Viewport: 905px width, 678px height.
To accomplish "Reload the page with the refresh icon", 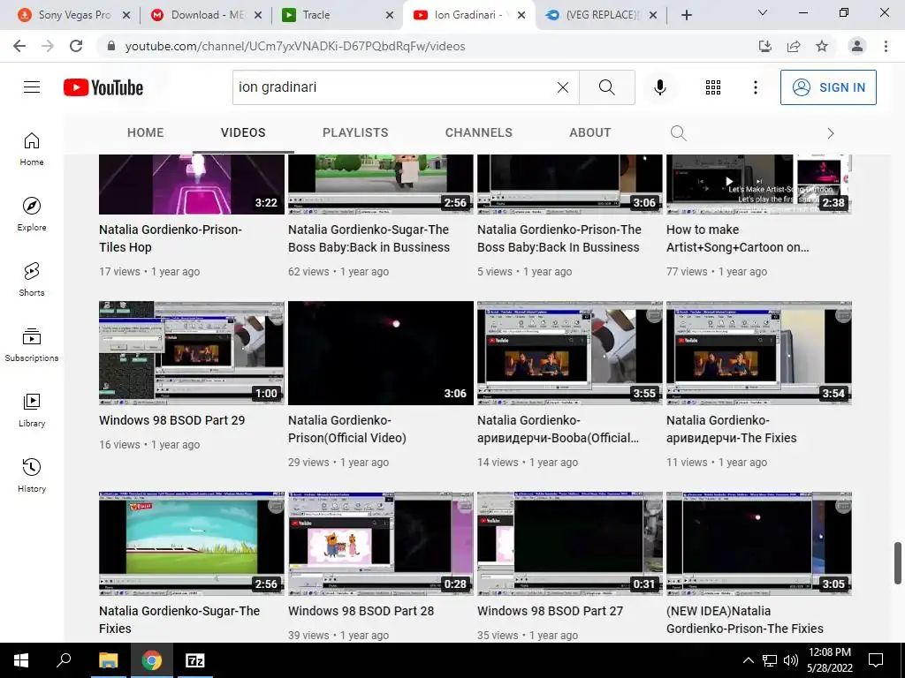I will [x=76, y=46].
